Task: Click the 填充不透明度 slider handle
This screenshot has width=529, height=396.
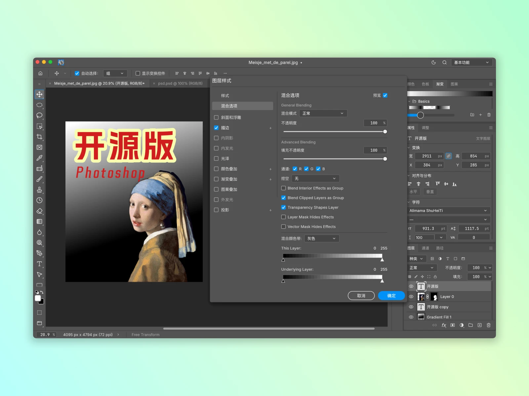Action: 385,159
